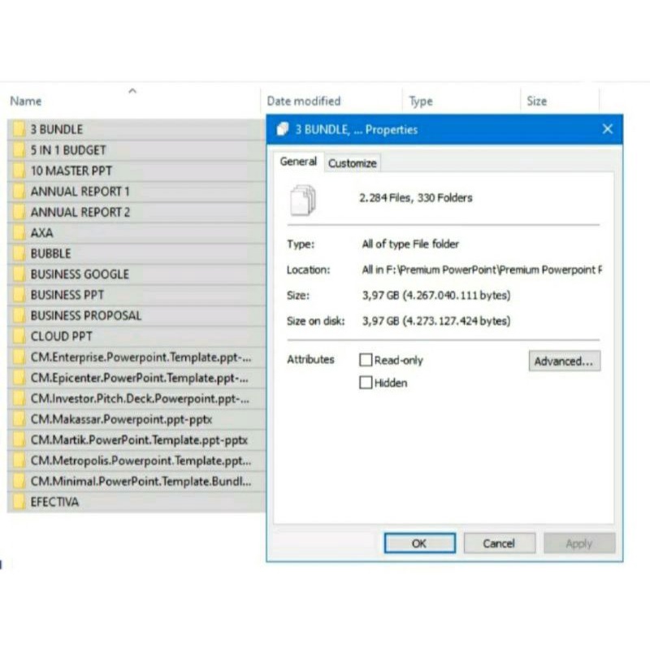Select the CM.Epicenter.PowerPoint.Template folder name
The width and height of the screenshot is (650, 650).
140,378
